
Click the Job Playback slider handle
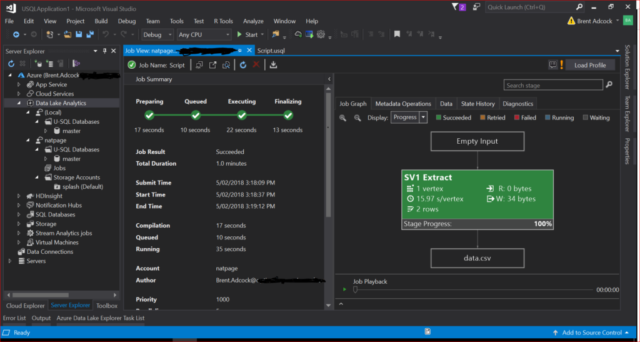click(x=355, y=289)
